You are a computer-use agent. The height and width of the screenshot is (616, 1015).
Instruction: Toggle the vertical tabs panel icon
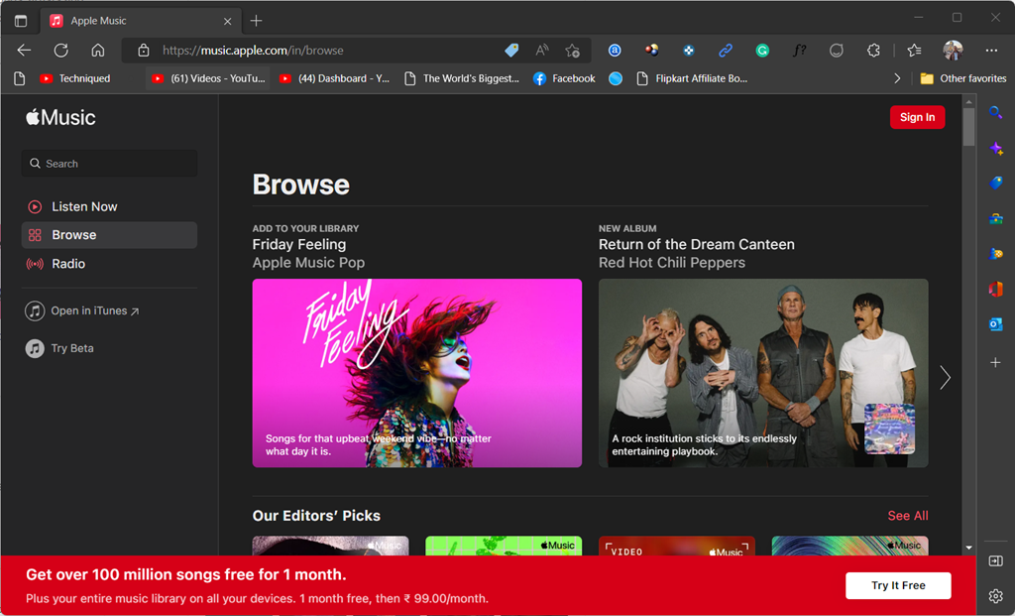tap(21, 21)
